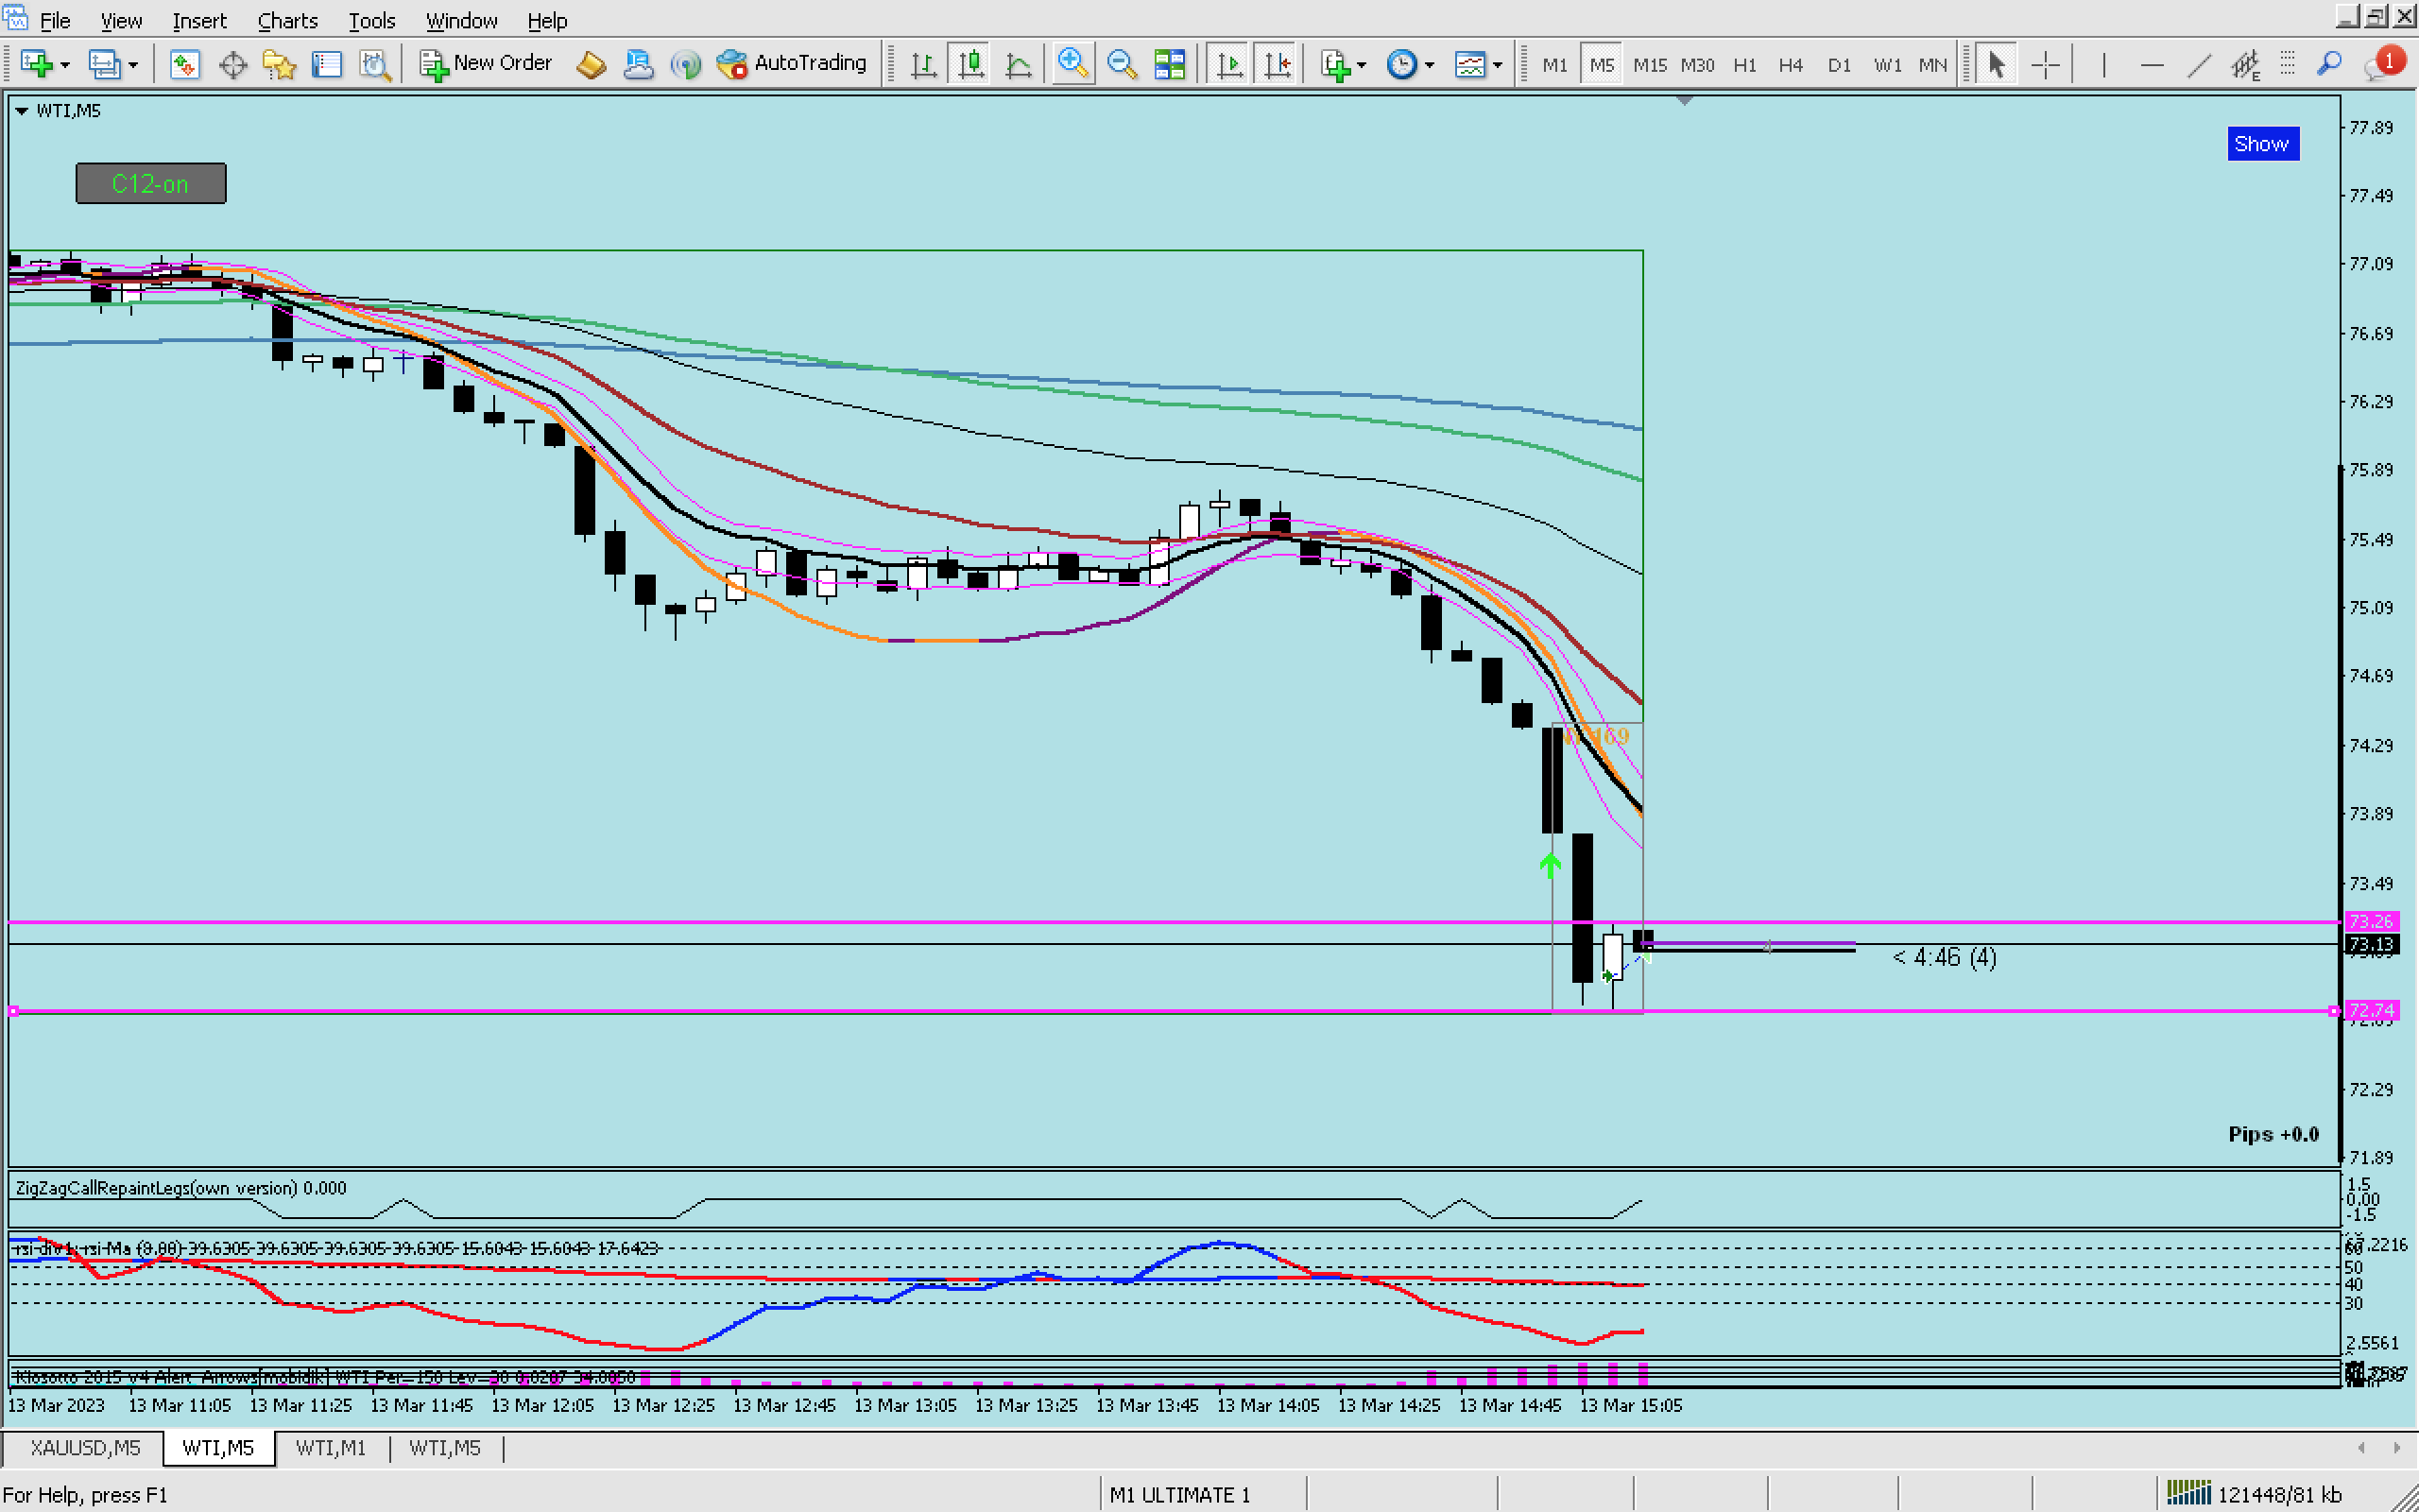The width and height of the screenshot is (2419, 1512).
Task: Select the crosshair cursor tool
Action: [2045, 65]
